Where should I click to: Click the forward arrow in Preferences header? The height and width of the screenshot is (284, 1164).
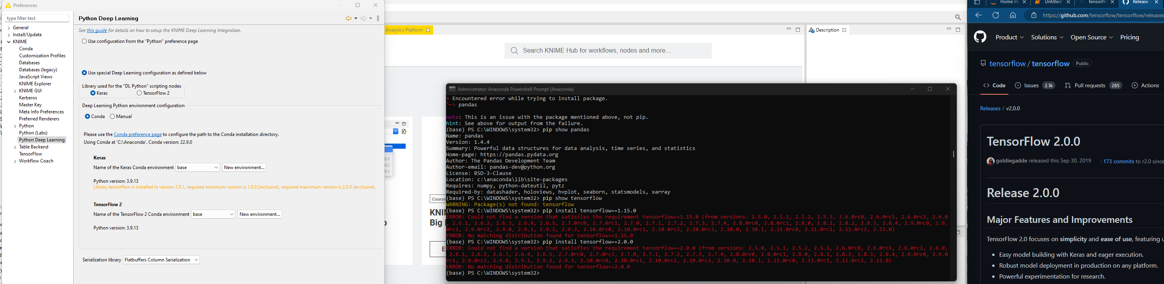pyautogui.click(x=363, y=19)
